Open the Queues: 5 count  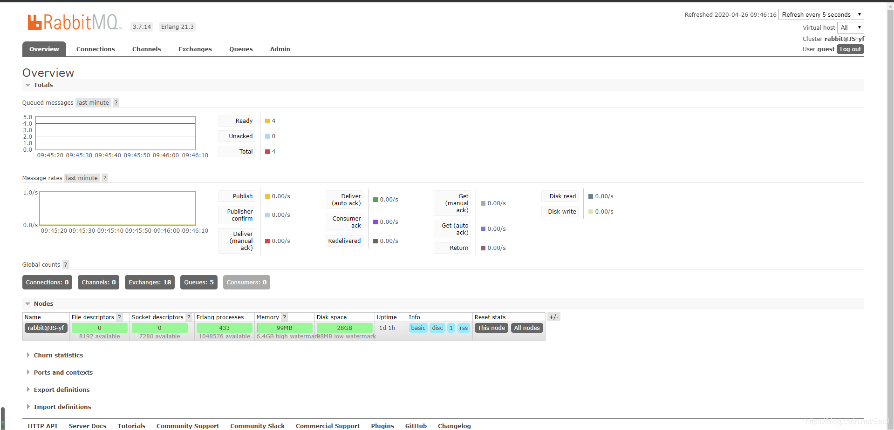pyautogui.click(x=199, y=282)
